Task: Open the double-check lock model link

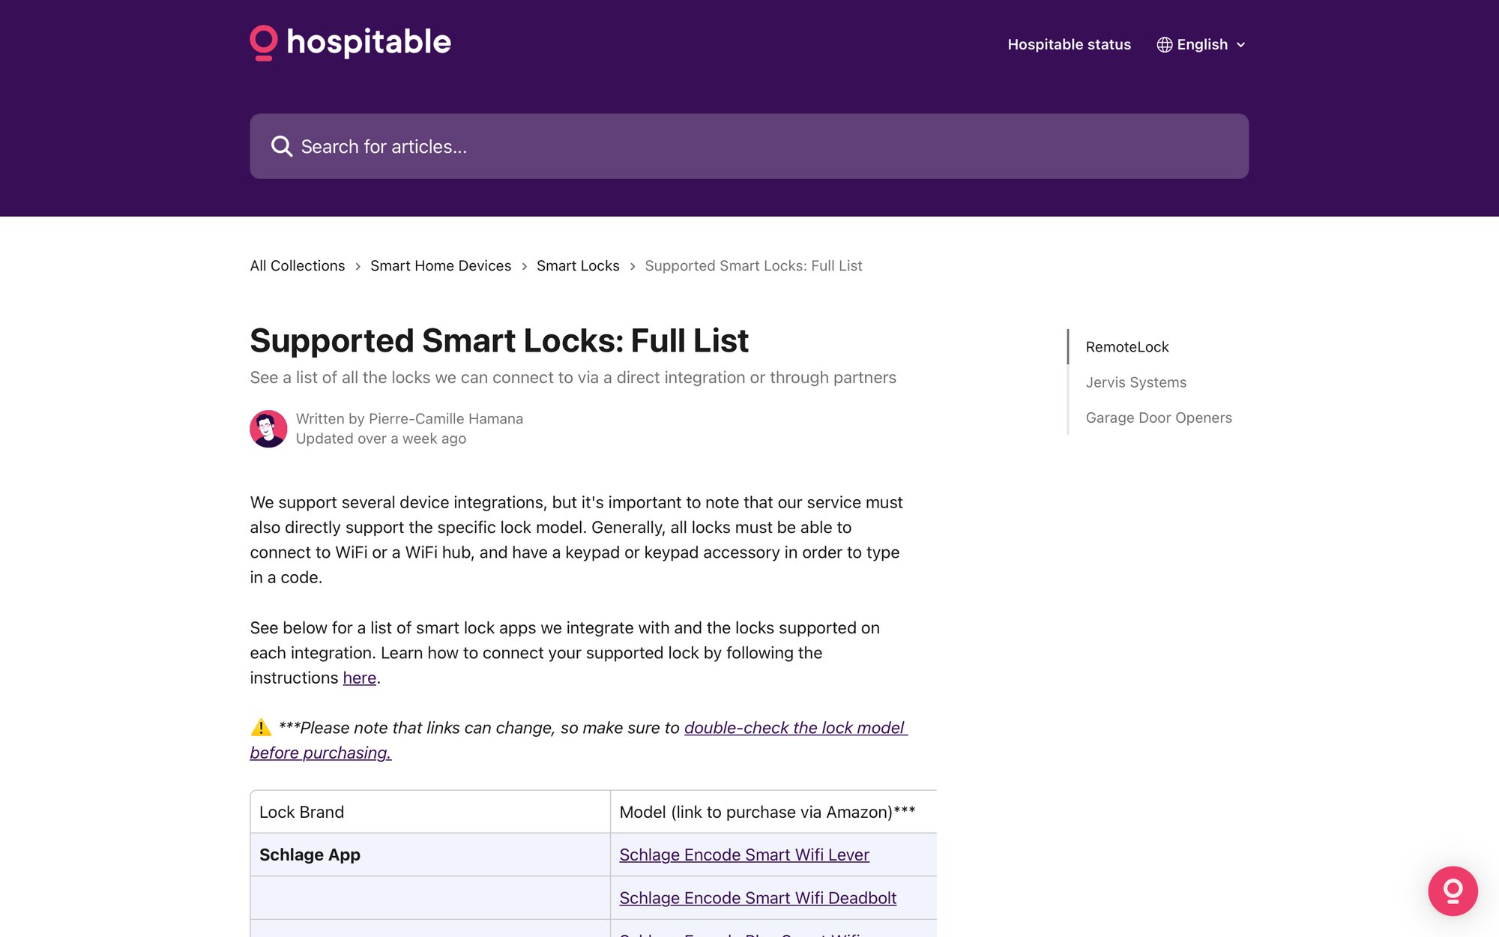Action: (x=794, y=727)
